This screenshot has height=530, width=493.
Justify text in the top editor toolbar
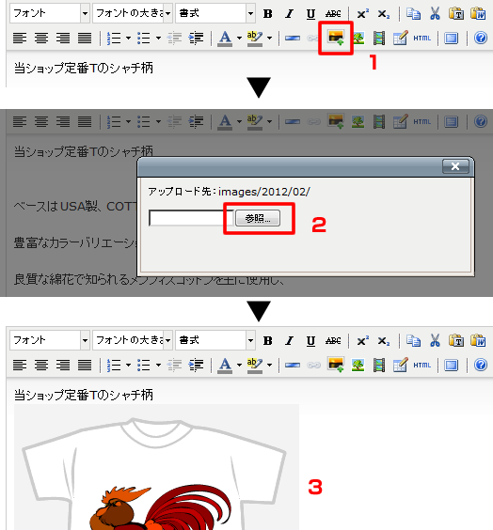[85, 38]
